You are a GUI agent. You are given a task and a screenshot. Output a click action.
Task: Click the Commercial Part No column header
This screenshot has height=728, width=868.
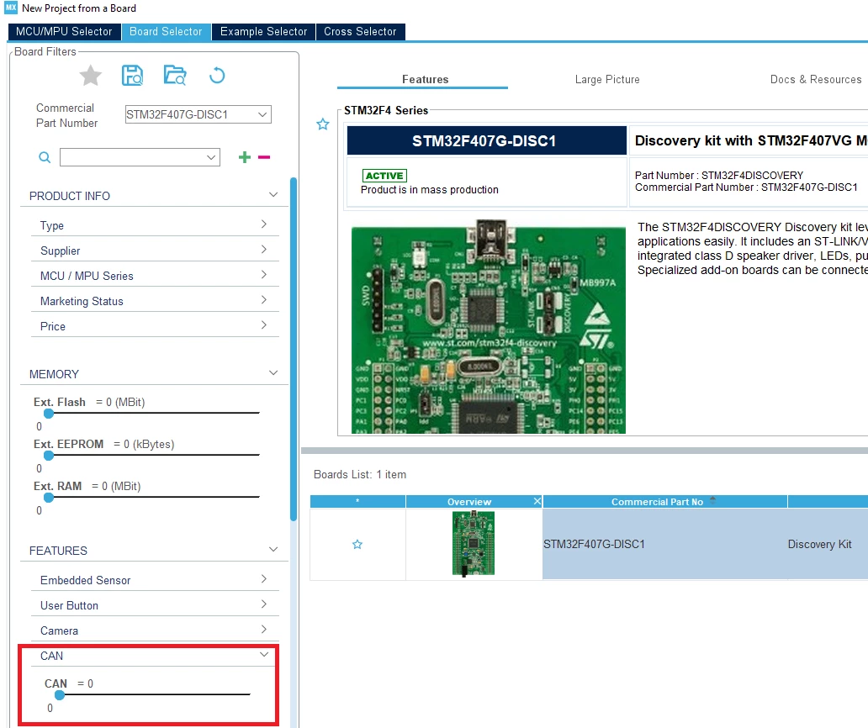[657, 502]
